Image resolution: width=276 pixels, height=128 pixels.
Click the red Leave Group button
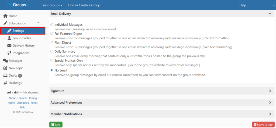pyautogui.click(x=263, y=125)
